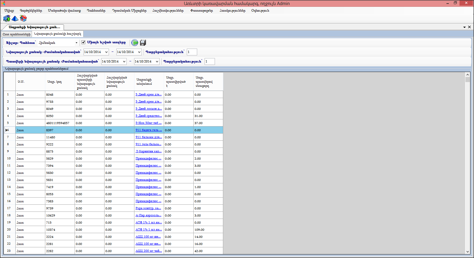Image resolution: width=474 pixels, height=258 pixels.
Task: Open product link 'АТФ 1% 1 мл ам' in row 20
Action: pos(149,230)
